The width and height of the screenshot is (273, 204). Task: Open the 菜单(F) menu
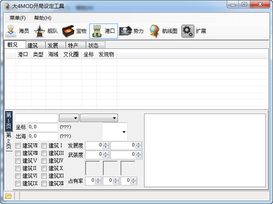point(18,18)
